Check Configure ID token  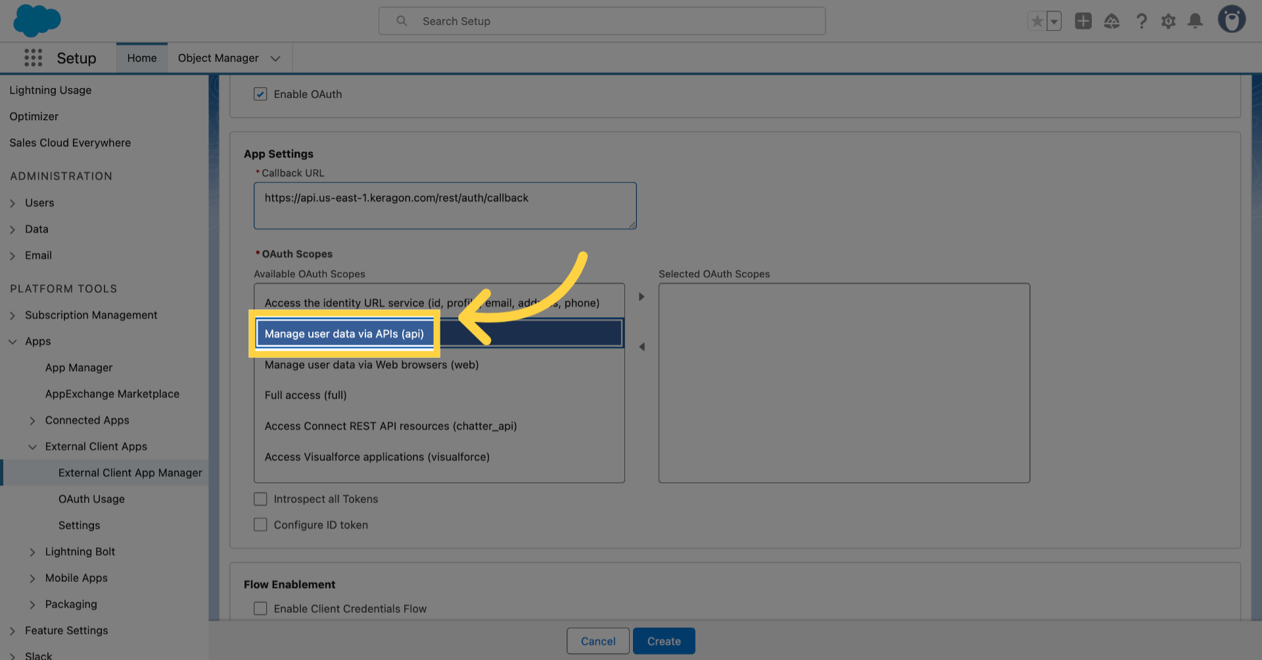(260, 524)
